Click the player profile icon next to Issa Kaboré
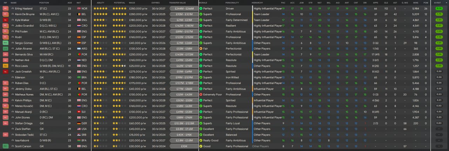 (13, 141)
